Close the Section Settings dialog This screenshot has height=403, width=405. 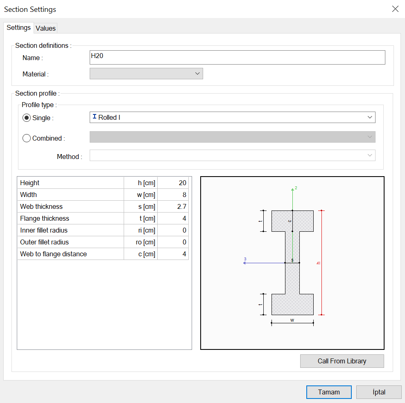click(x=395, y=9)
